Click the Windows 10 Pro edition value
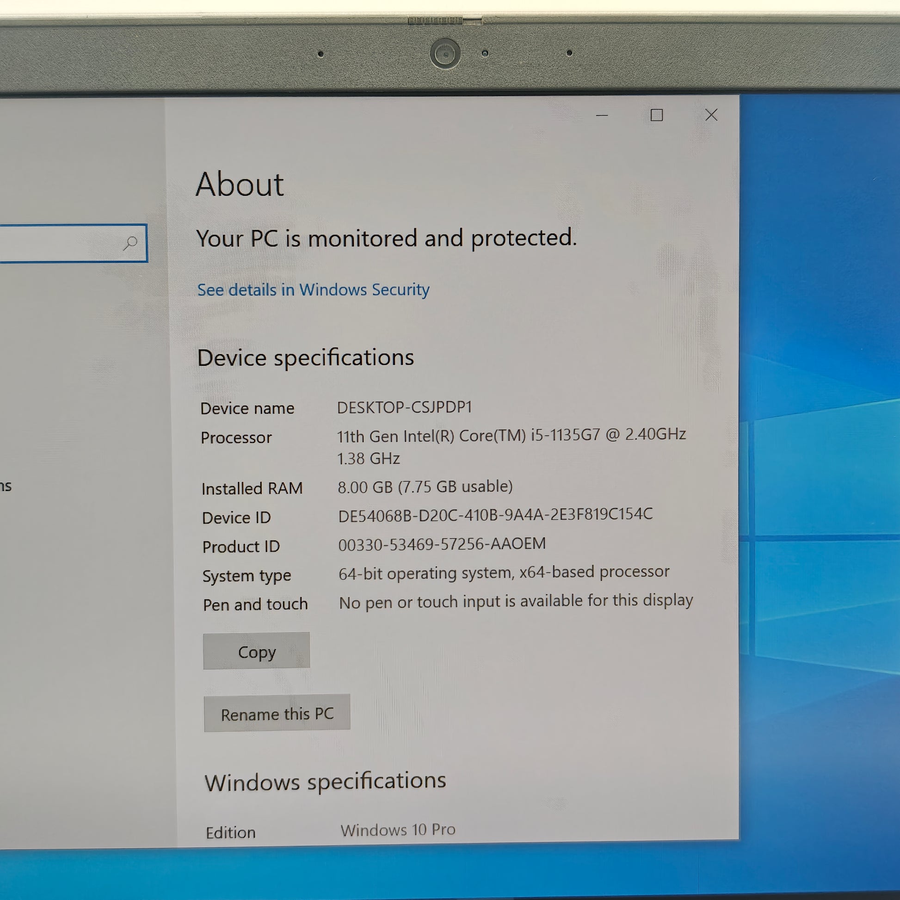 point(398,830)
